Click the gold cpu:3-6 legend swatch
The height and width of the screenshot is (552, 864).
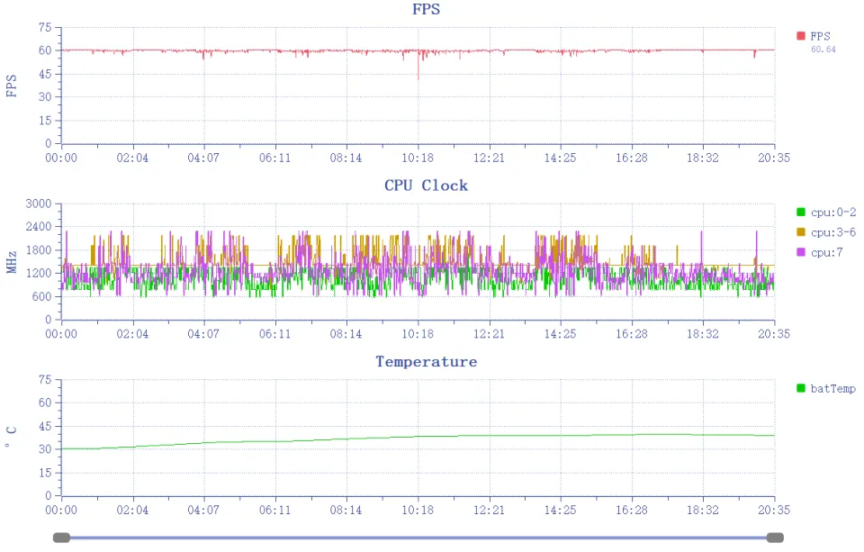pos(800,232)
